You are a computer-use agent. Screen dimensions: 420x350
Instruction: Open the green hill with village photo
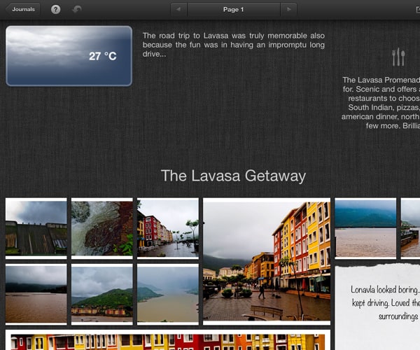click(x=102, y=294)
